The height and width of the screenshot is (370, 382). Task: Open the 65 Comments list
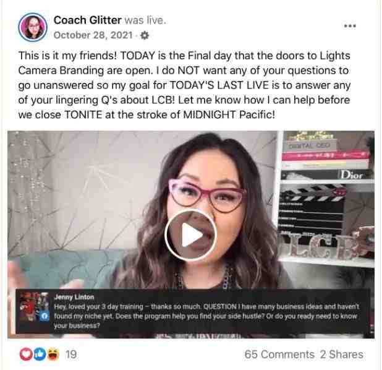coord(279,355)
